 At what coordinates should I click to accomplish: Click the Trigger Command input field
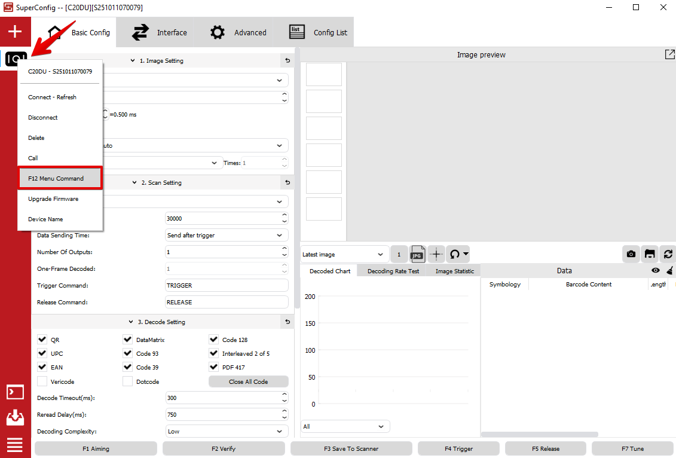click(x=227, y=286)
